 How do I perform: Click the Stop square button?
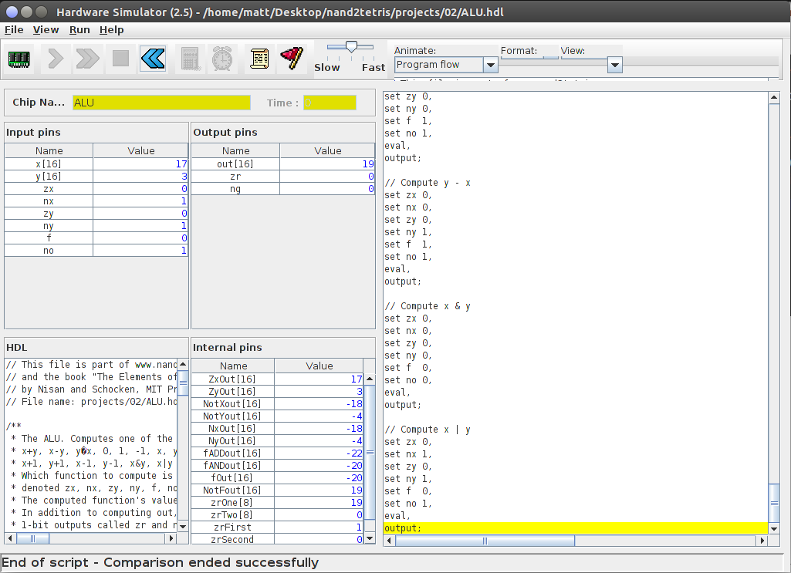[120, 58]
